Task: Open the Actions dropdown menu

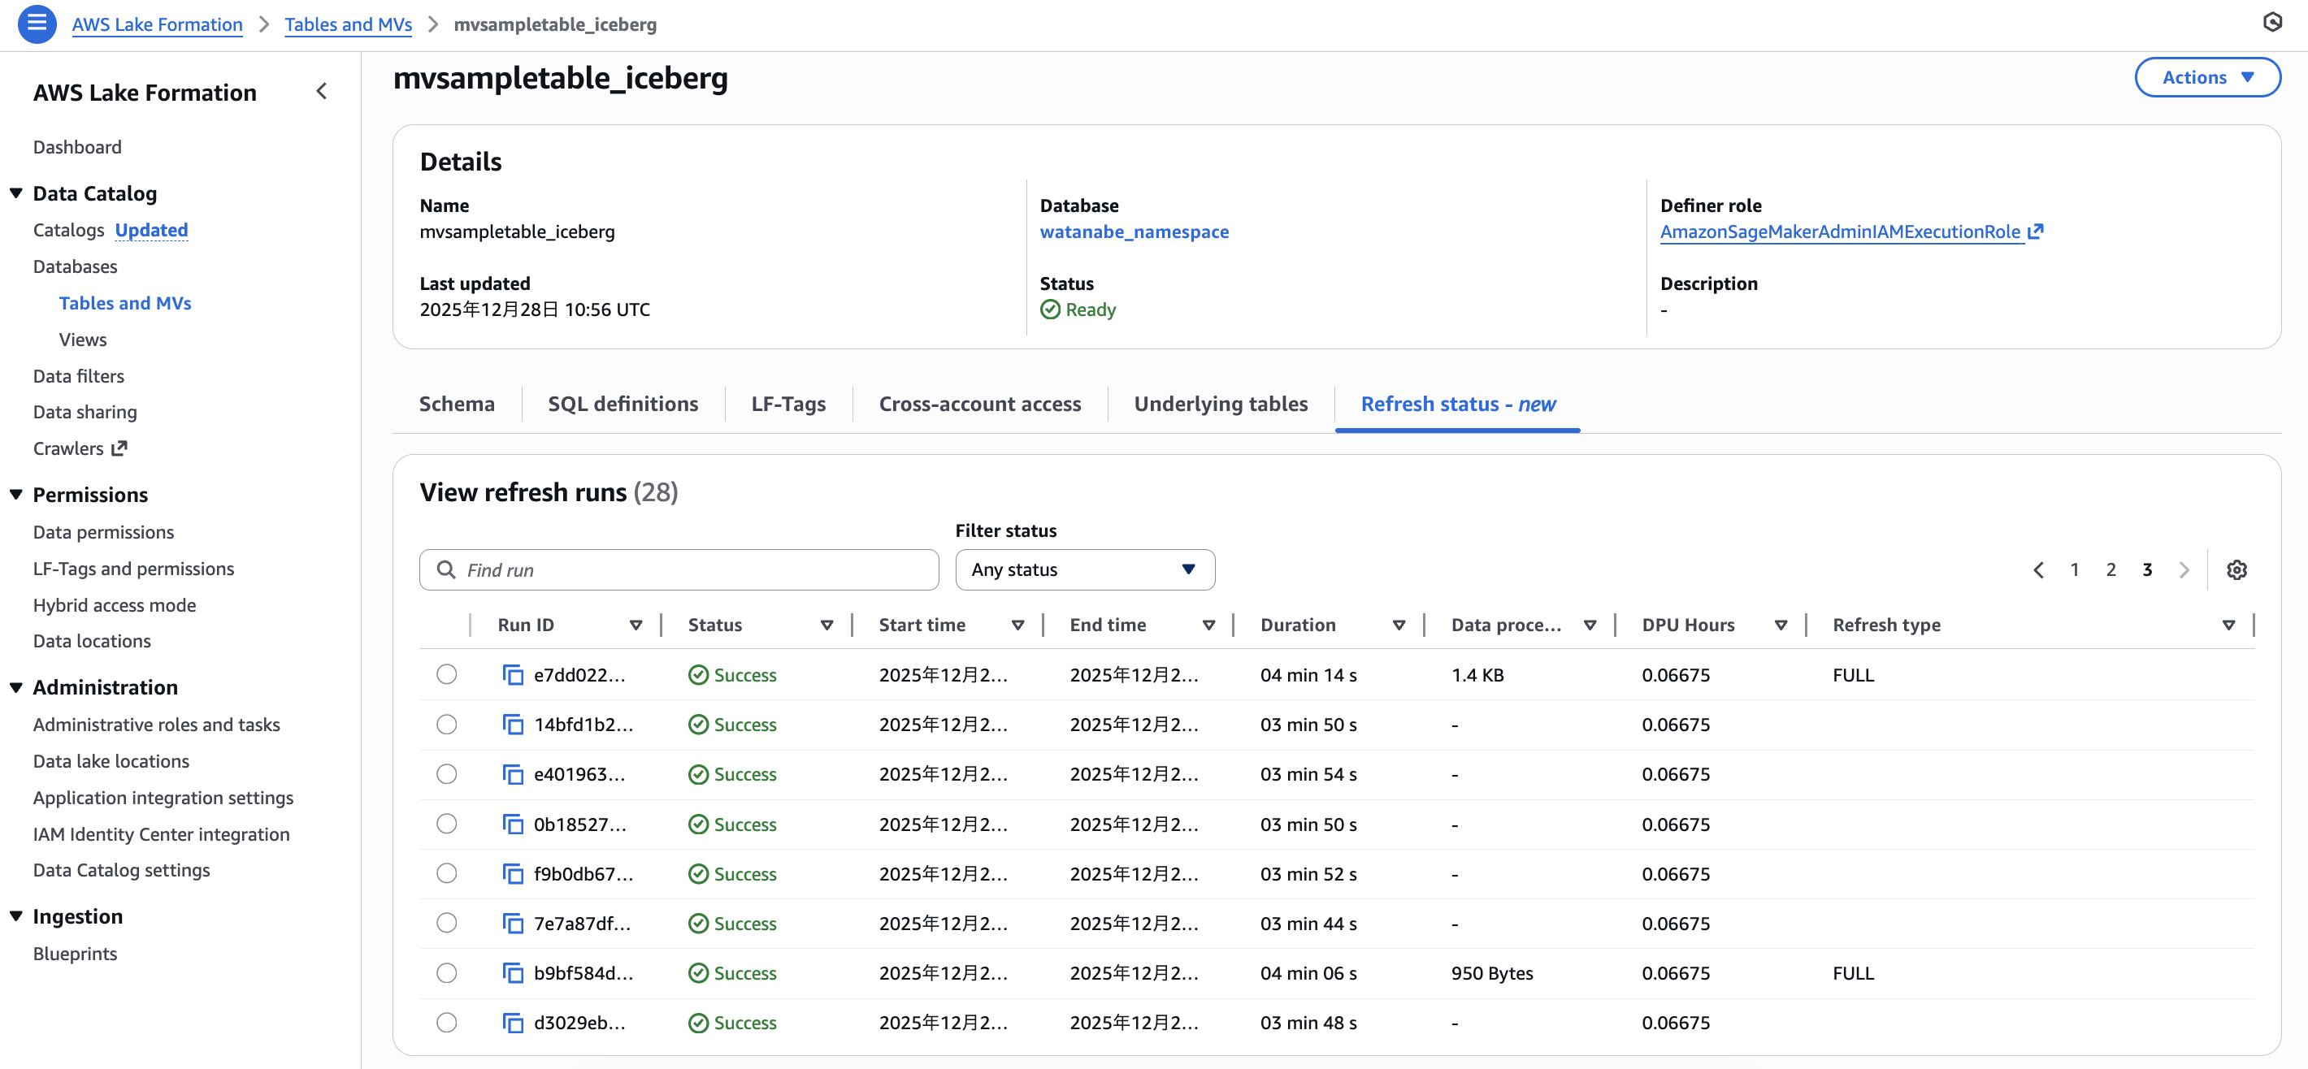Action: [2206, 77]
